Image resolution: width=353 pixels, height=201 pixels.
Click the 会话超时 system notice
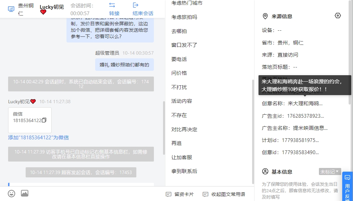click(x=81, y=84)
